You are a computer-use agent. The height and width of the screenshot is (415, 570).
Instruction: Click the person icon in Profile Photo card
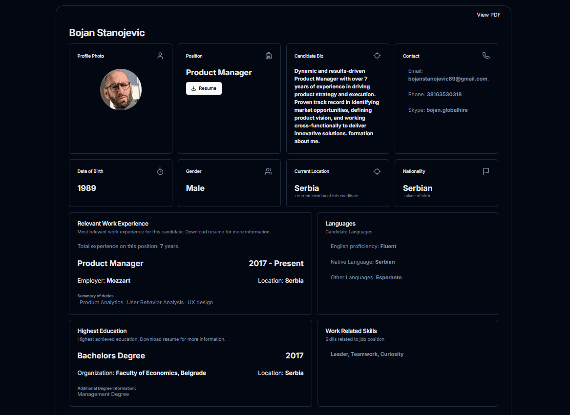point(160,56)
